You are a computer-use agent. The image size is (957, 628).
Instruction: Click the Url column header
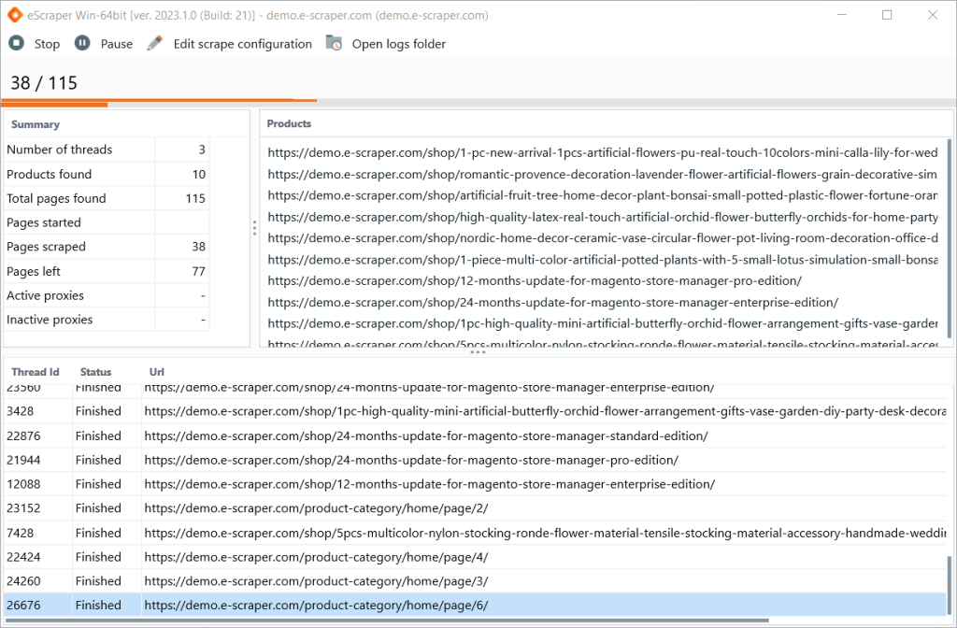pos(156,371)
